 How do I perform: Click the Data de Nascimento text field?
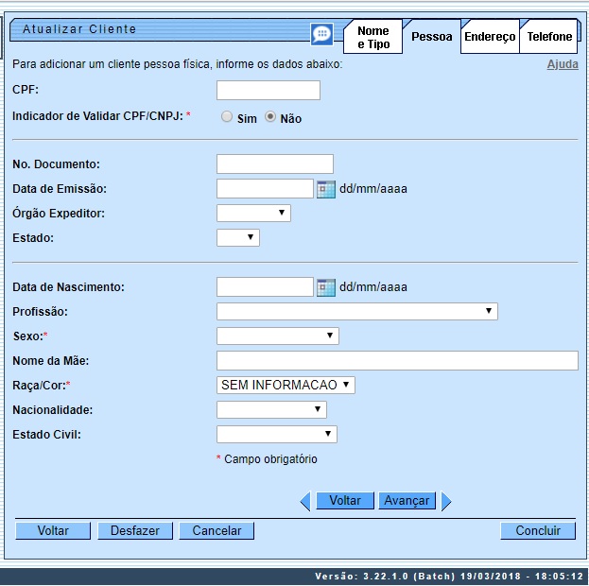click(265, 287)
